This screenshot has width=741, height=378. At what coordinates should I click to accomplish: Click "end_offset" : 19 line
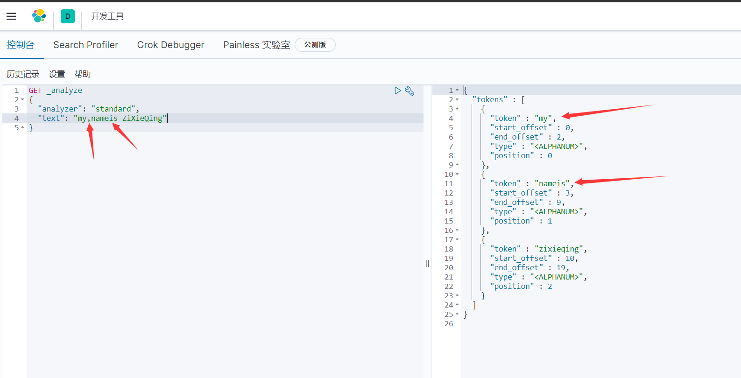point(529,268)
